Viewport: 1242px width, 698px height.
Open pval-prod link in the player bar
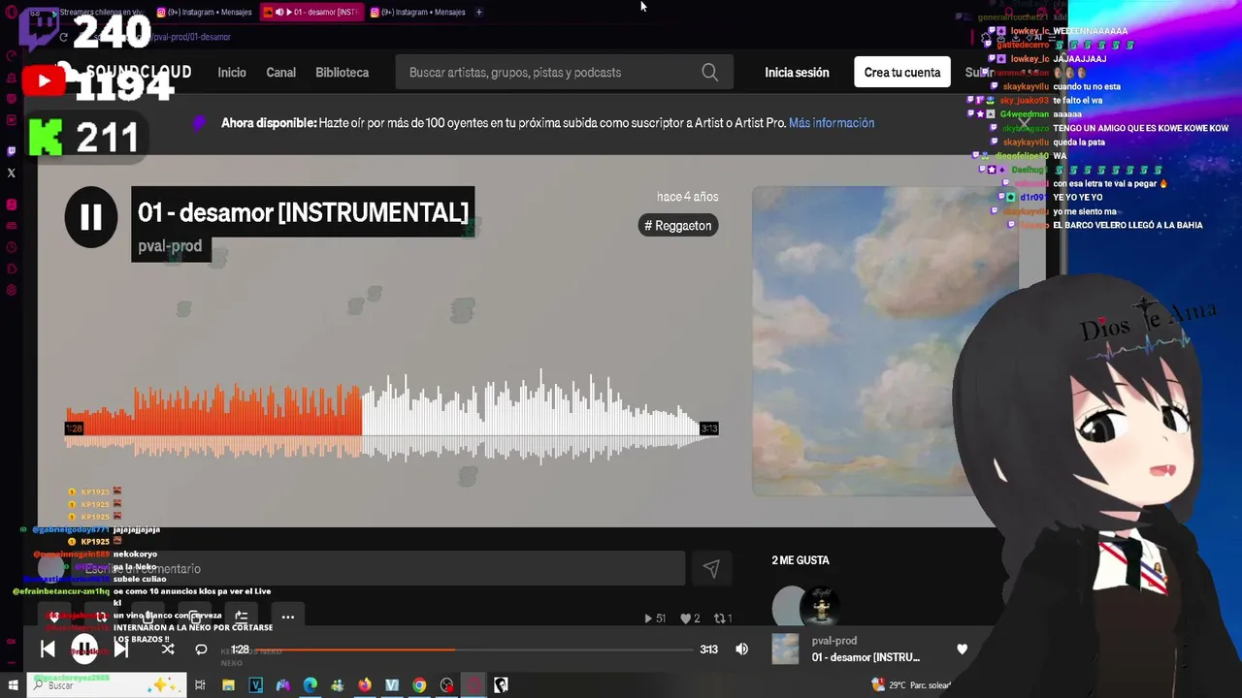click(834, 641)
